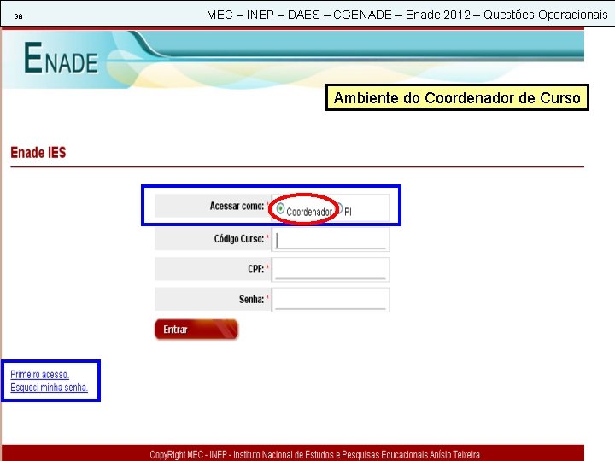
Task: Select the Coordenador radio option
Action: point(280,208)
